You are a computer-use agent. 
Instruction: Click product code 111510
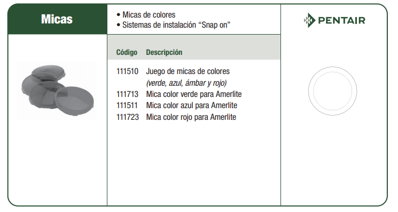(x=127, y=71)
